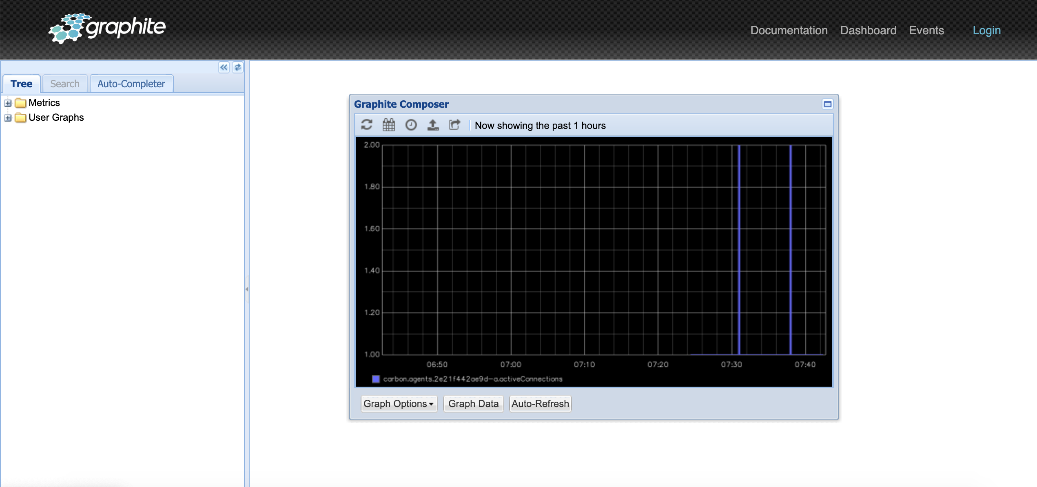This screenshot has width=1037, height=487.
Task: Click the graph image area
Action: coord(594,262)
